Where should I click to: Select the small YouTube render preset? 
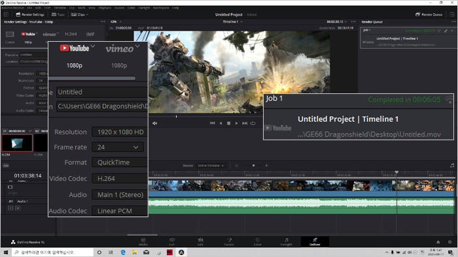point(28,35)
